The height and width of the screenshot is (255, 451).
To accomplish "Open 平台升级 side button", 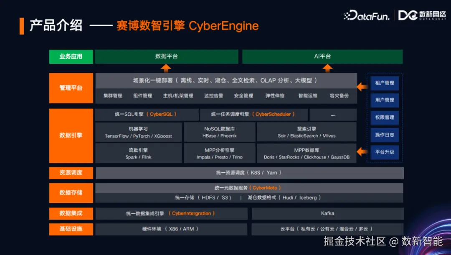I will pos(385,152).
